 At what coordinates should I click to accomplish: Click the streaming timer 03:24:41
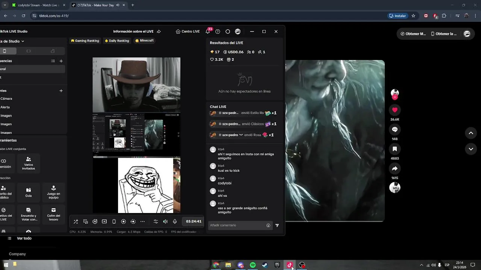click(x=194, y=222)
